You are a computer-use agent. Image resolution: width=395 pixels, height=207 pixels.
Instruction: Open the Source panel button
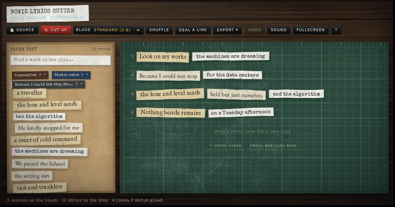pyautogui.click(x=22, y=30)
